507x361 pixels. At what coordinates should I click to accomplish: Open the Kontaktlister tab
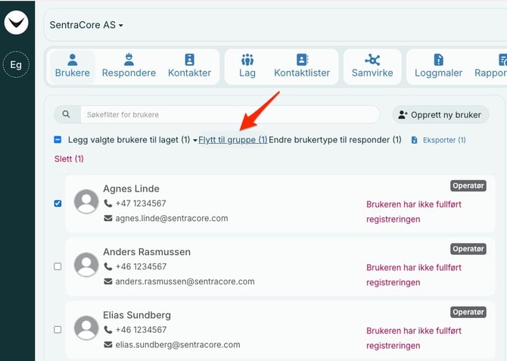[301, 67]
